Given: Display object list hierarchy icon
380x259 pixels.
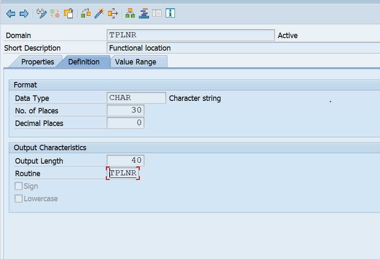Looking at the screenshot, I should (x=130, y=13).
